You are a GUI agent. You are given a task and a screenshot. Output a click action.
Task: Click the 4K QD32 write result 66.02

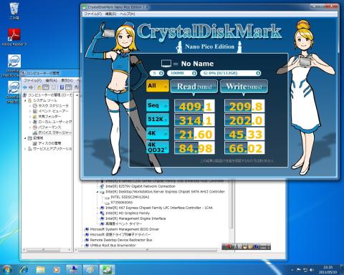point(244,148)
